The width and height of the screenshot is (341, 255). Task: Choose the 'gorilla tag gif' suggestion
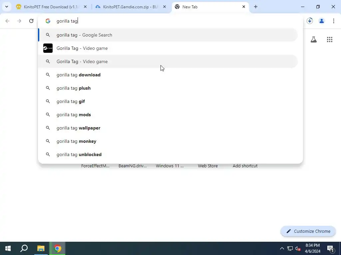pyautogui.click(x=168, y=102)
